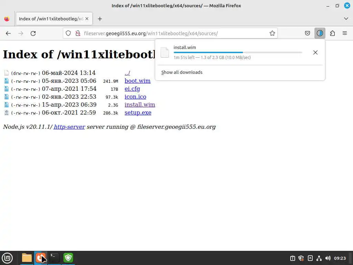This screenshot has width=353, height=265.
Task: Go back to the previous page
Action: (x=8, y=33)
